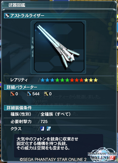
Task: Click the 武器図鑑 window title
Action: pos(17,5)
